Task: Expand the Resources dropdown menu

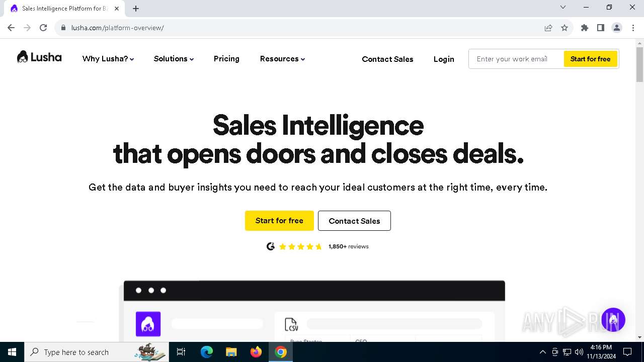Action: [282, 59]
